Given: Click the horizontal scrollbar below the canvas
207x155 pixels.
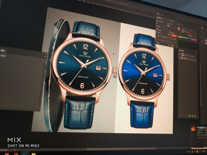Looking at the screenshot, I should (122, 149).
